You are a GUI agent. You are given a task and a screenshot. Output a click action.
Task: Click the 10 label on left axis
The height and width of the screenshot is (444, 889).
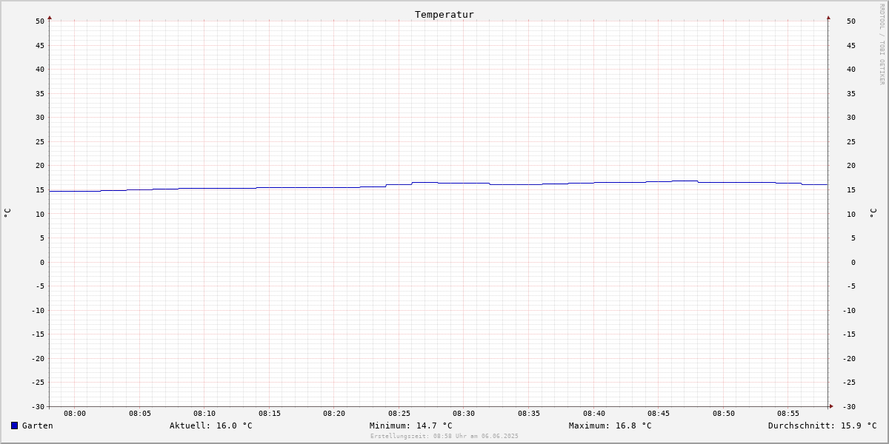tap(40, 214)
